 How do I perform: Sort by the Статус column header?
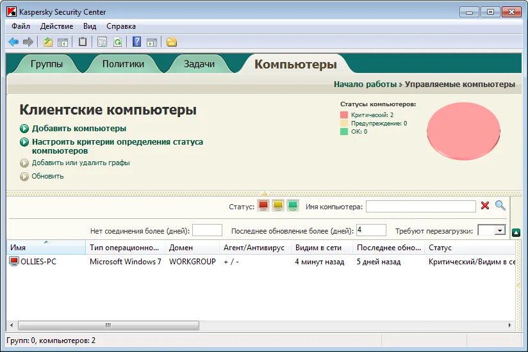click(470, 248)
